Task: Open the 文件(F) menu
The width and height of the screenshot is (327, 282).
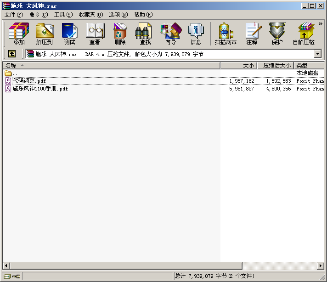Action: [14, 15]
